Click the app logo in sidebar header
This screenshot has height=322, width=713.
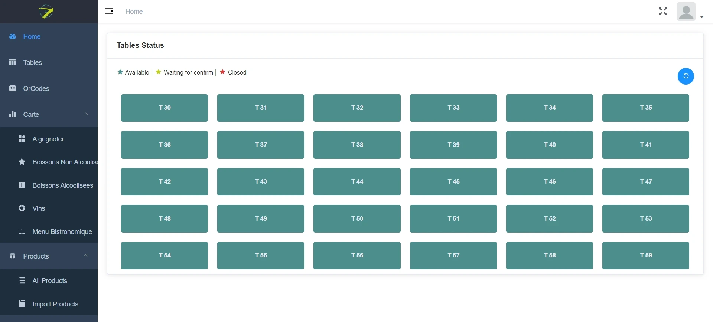coord(46,11)
